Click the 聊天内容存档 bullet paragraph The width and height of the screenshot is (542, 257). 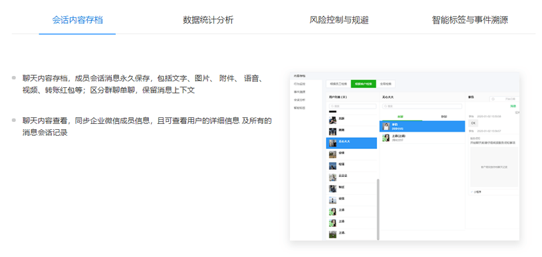pos(143,84)
